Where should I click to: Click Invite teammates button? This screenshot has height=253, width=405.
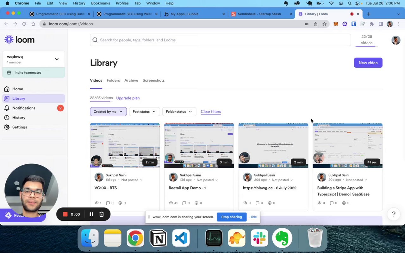pos(34,72)
